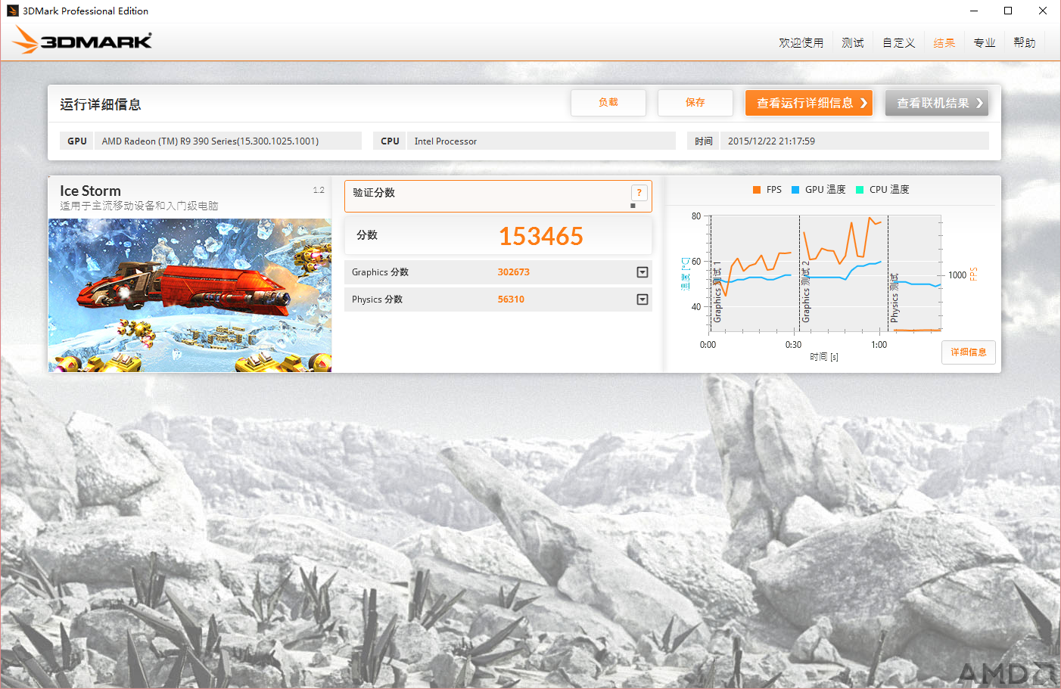This screenshot has width=1061, height=689.
Task: Click the 保存 button
Action: 695,103
